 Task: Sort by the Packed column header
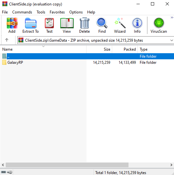point(125,49)
